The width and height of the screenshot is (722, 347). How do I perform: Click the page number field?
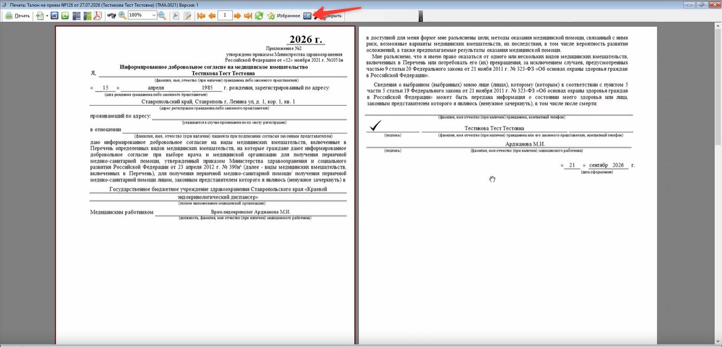tap(225, 16)
